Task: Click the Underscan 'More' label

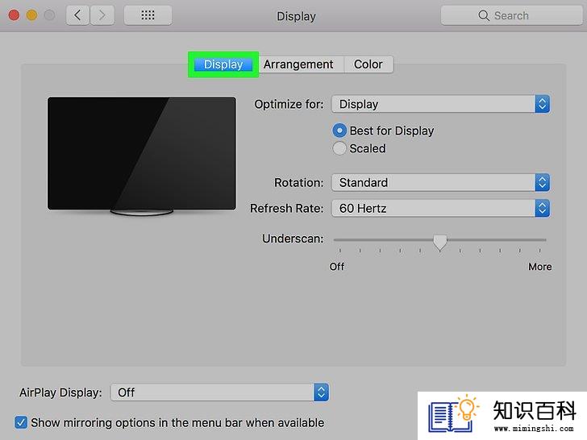Action: pyautogui.click(x=540, y=267)
